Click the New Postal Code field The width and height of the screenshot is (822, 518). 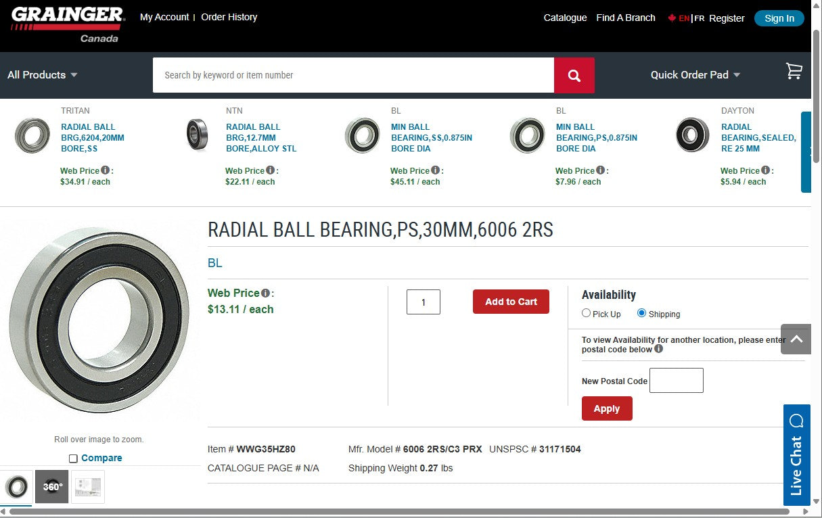pos(677,381)
